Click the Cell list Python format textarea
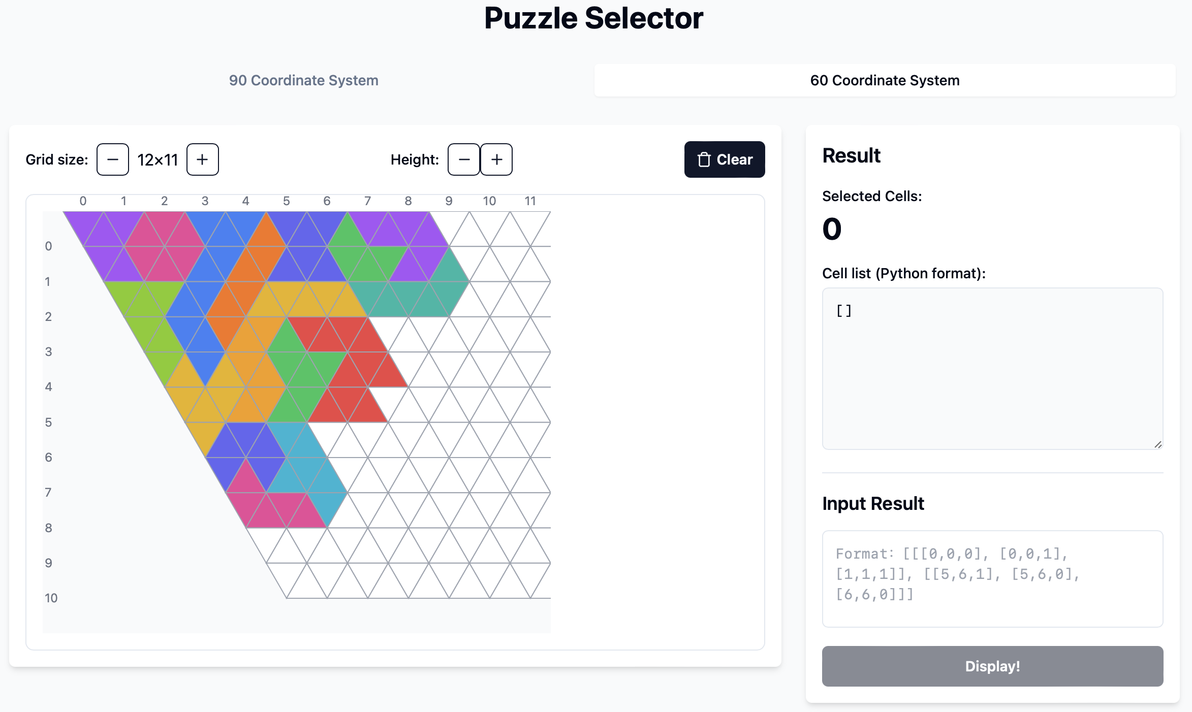 992,368
